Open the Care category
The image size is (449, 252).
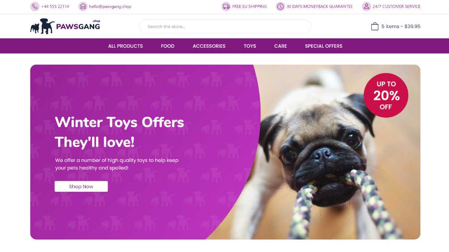(x=280, y=46)
